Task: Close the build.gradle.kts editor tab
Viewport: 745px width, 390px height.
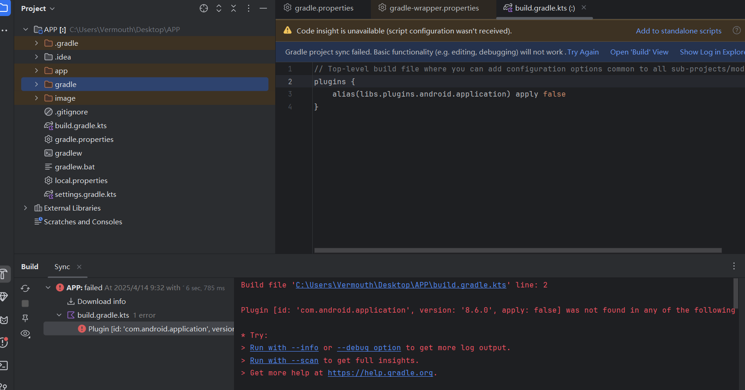Action: [x=584, y=7]
